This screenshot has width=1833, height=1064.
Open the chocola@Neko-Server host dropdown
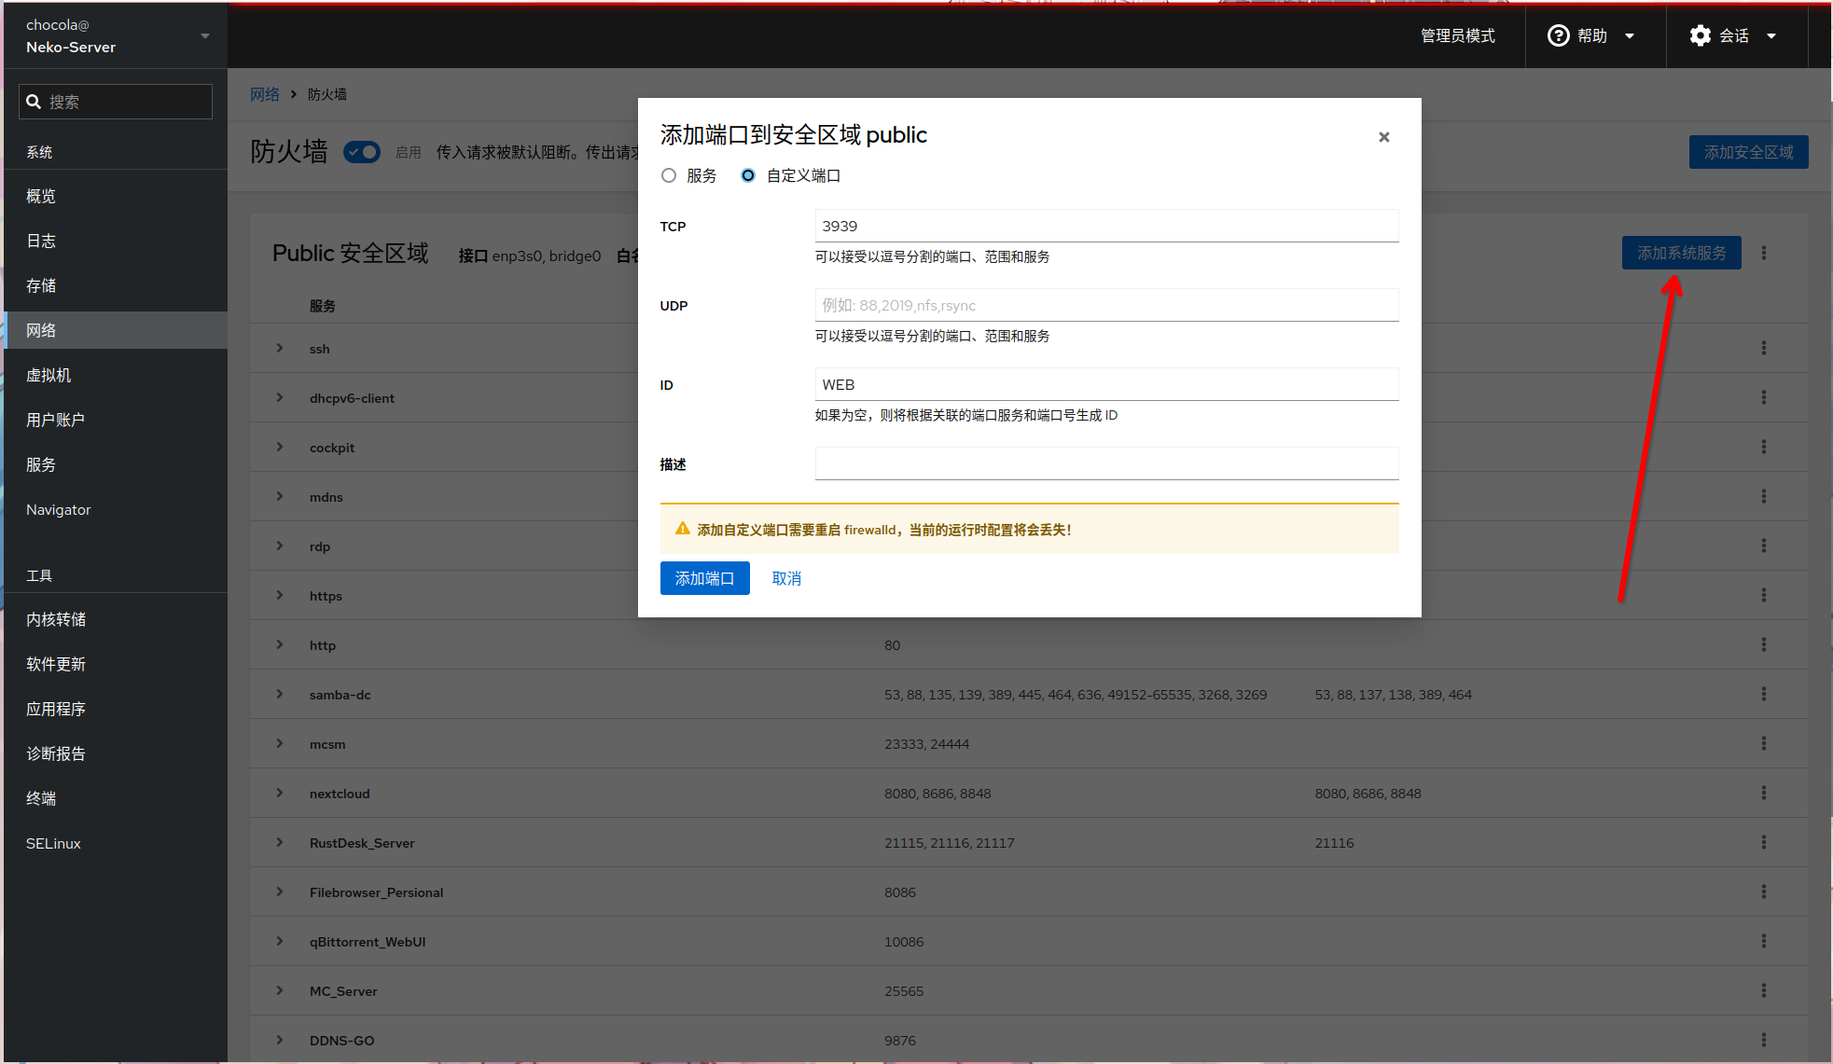[x=116, y=35]
